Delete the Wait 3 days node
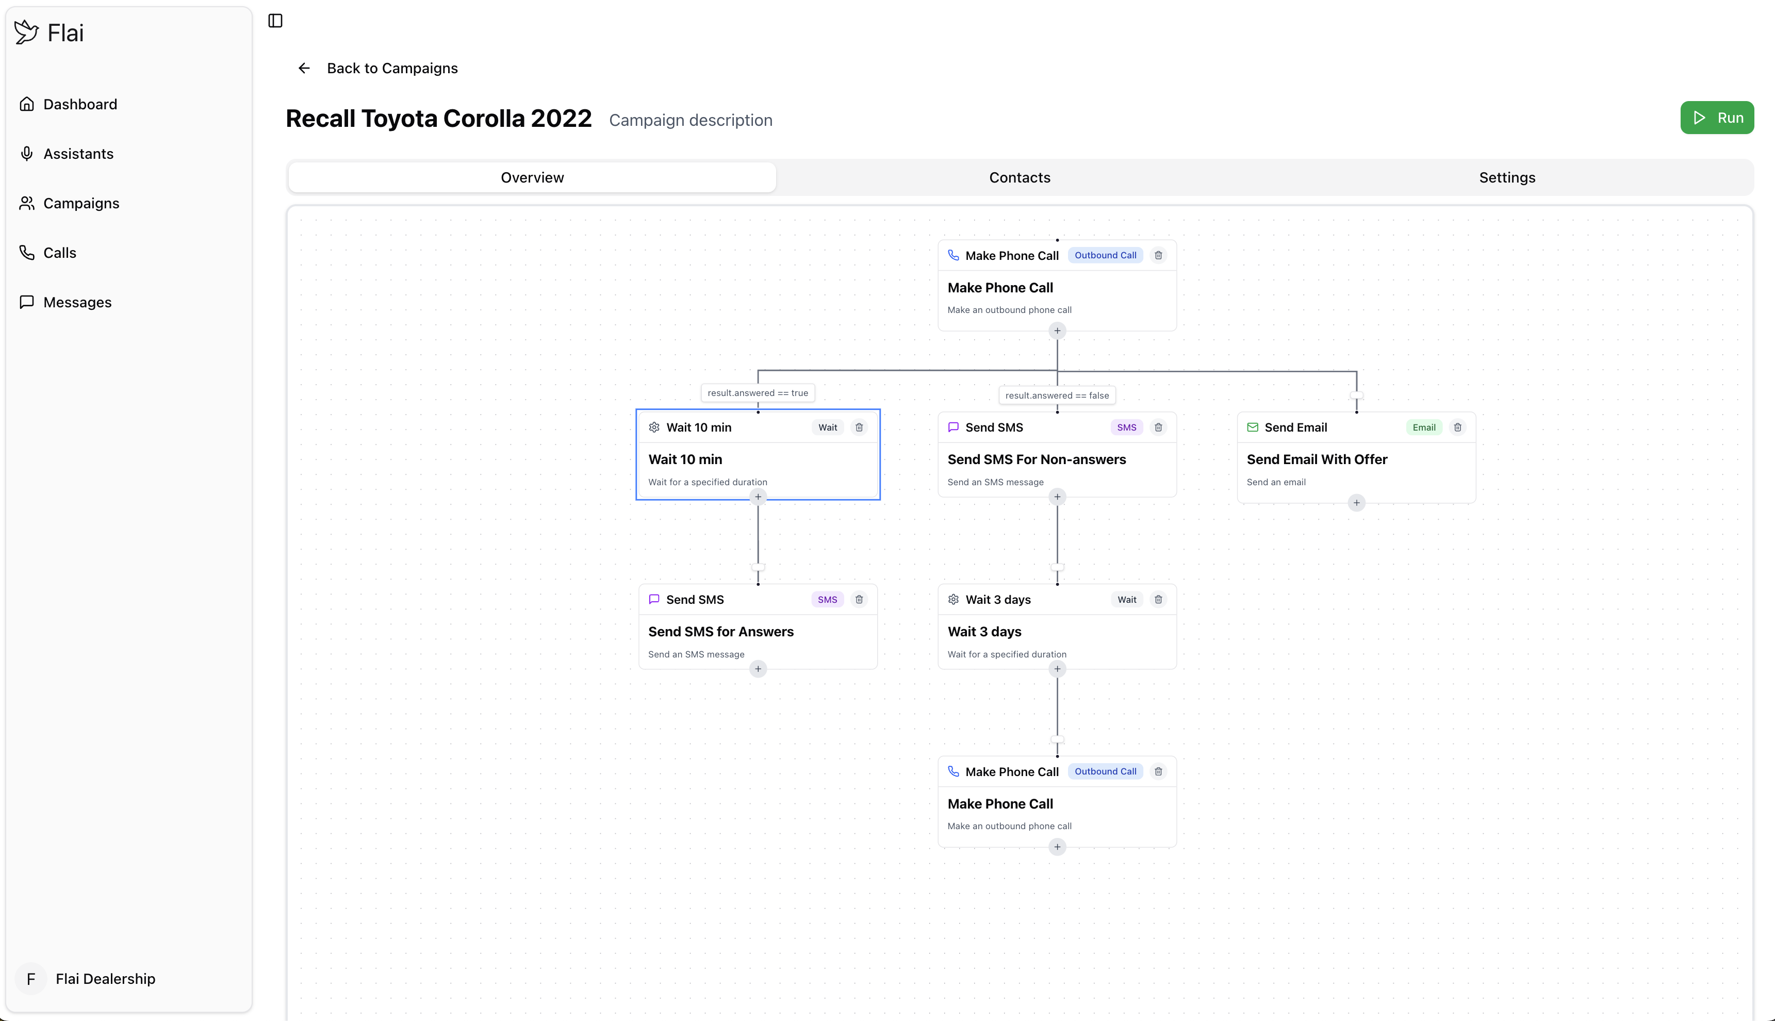Image resolution: width=1775 pixels, height=1021 pixels. click(1158, 600)
